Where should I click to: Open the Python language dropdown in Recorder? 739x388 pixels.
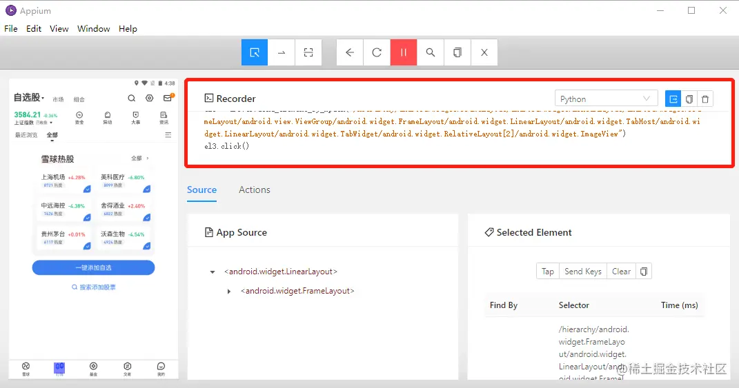click(x=606, y=99)
